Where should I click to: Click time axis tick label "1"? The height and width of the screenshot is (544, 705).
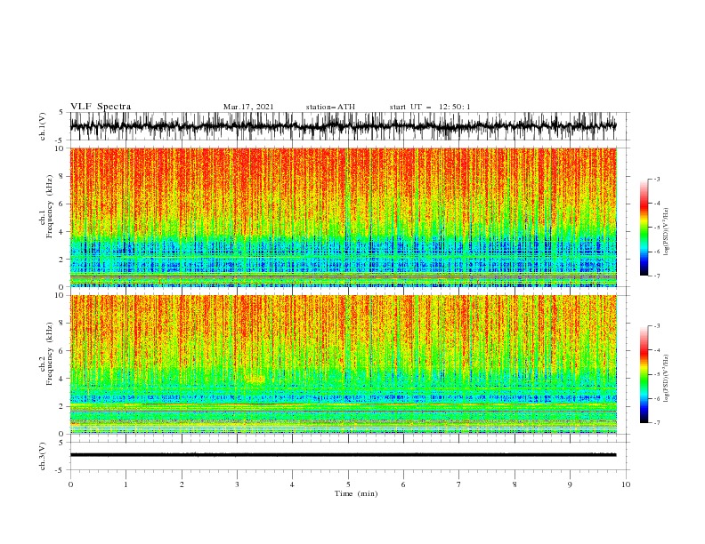tap(126, 484)
